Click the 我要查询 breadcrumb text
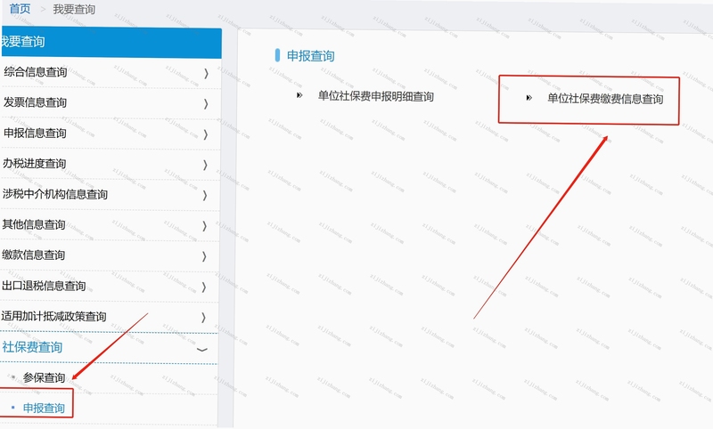Screen dimensions: 713x429 tap(74, 9)
